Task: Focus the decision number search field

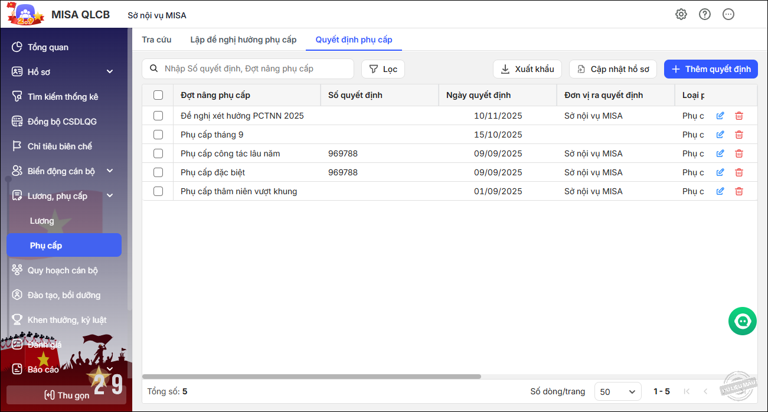Action: [254, 68]
